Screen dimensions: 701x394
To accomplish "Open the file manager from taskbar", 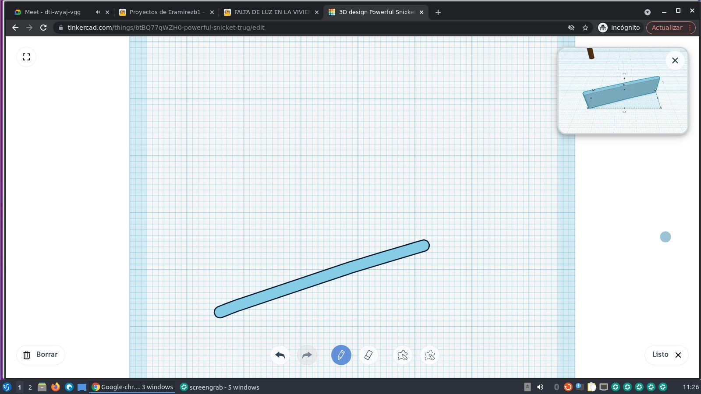I will pyautogui.click(x=42, y=387).
